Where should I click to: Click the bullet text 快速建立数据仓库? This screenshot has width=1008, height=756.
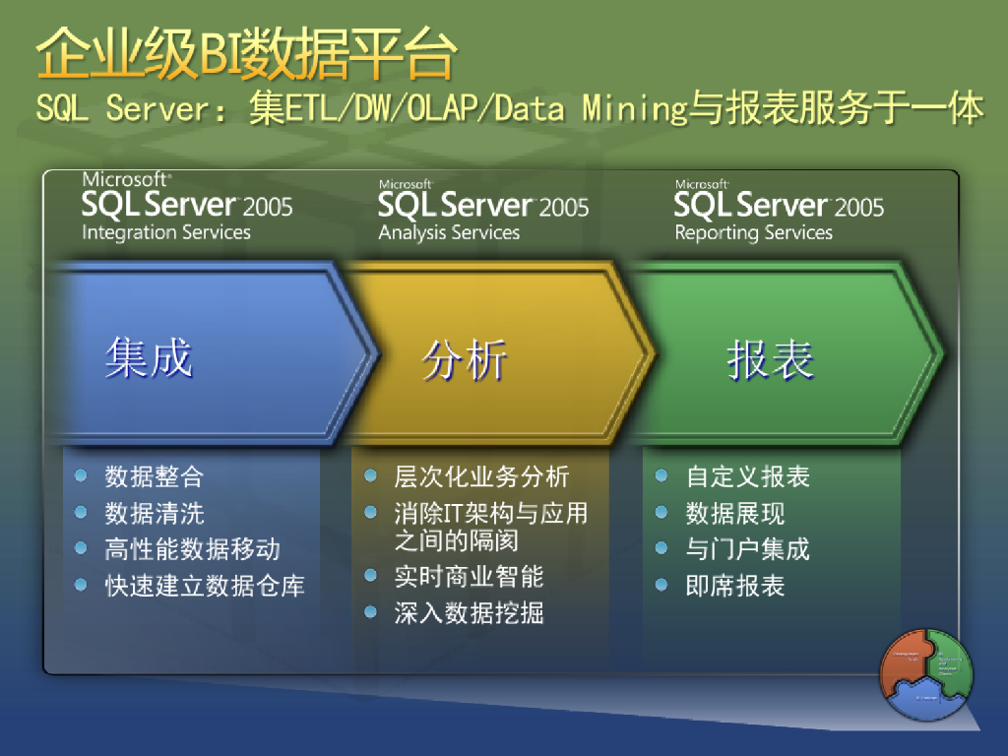(205, 586)
